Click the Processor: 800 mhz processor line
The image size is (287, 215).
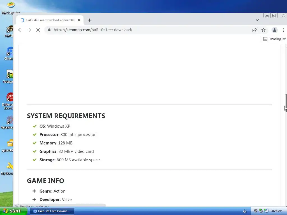68,135
